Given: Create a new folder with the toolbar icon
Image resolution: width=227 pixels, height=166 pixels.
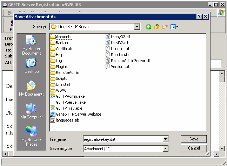Looking at the screenshot, I should (x=165, y=27).
